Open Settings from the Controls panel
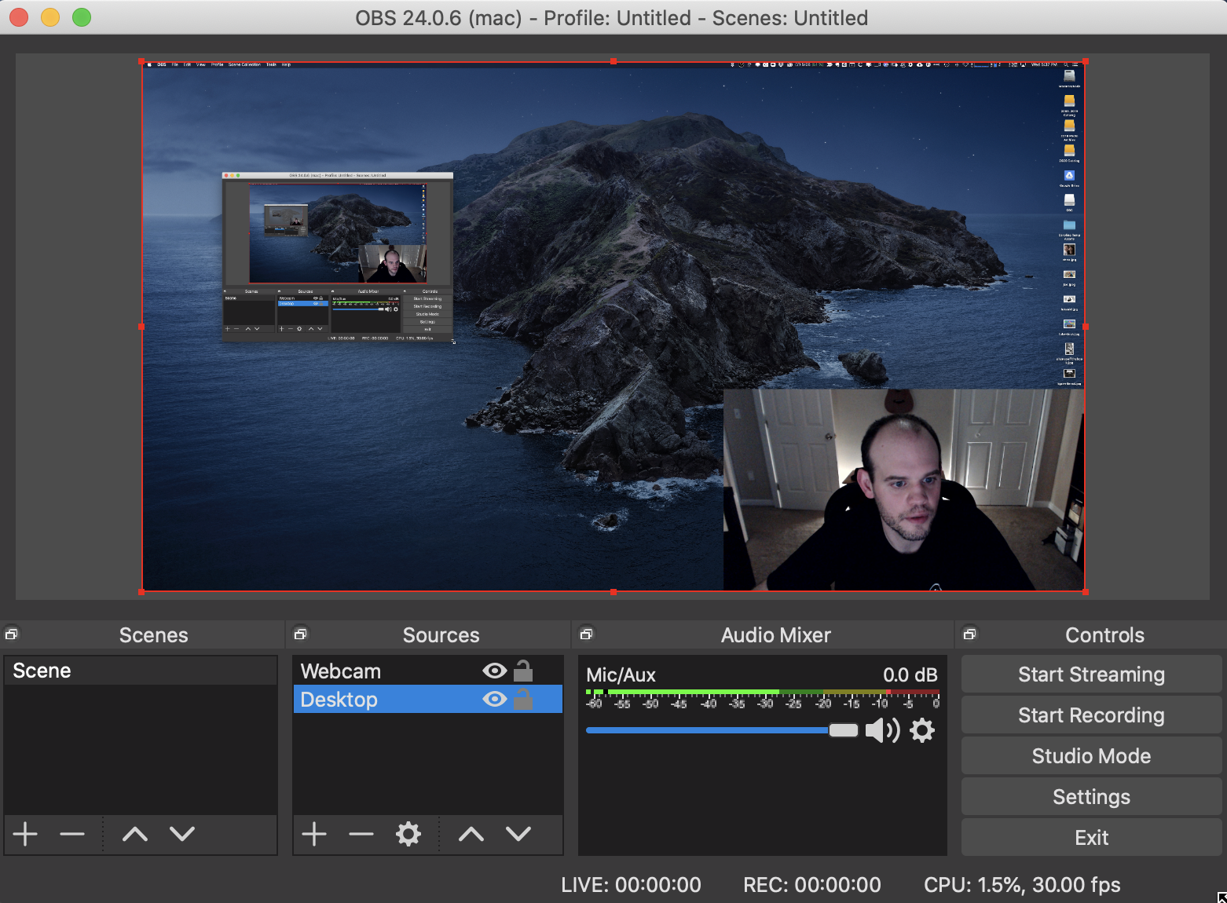This screenshot has width=1227, height=903. [x=1091, y=797]
